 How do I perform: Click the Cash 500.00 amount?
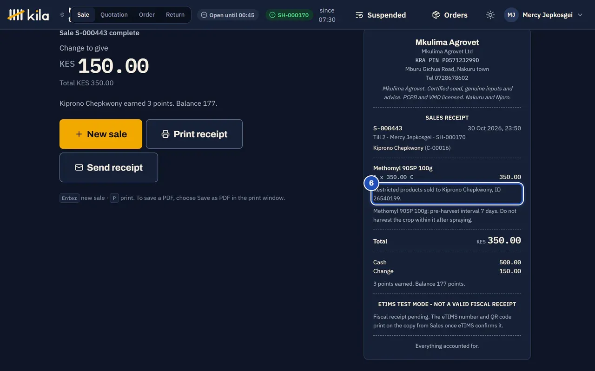point(510,262)
